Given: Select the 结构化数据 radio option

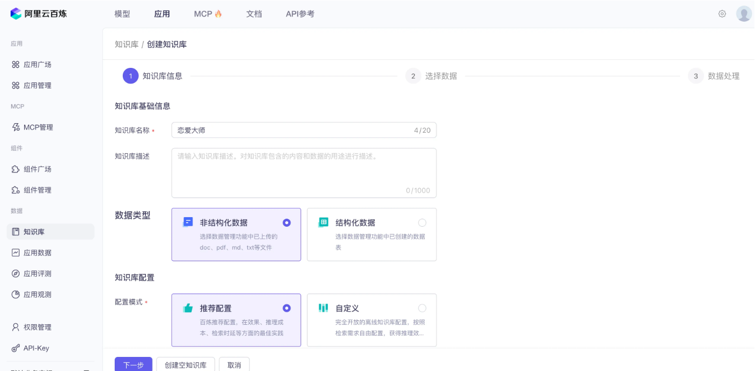Looking at the screenshot, I should click(x=422, y=223).
